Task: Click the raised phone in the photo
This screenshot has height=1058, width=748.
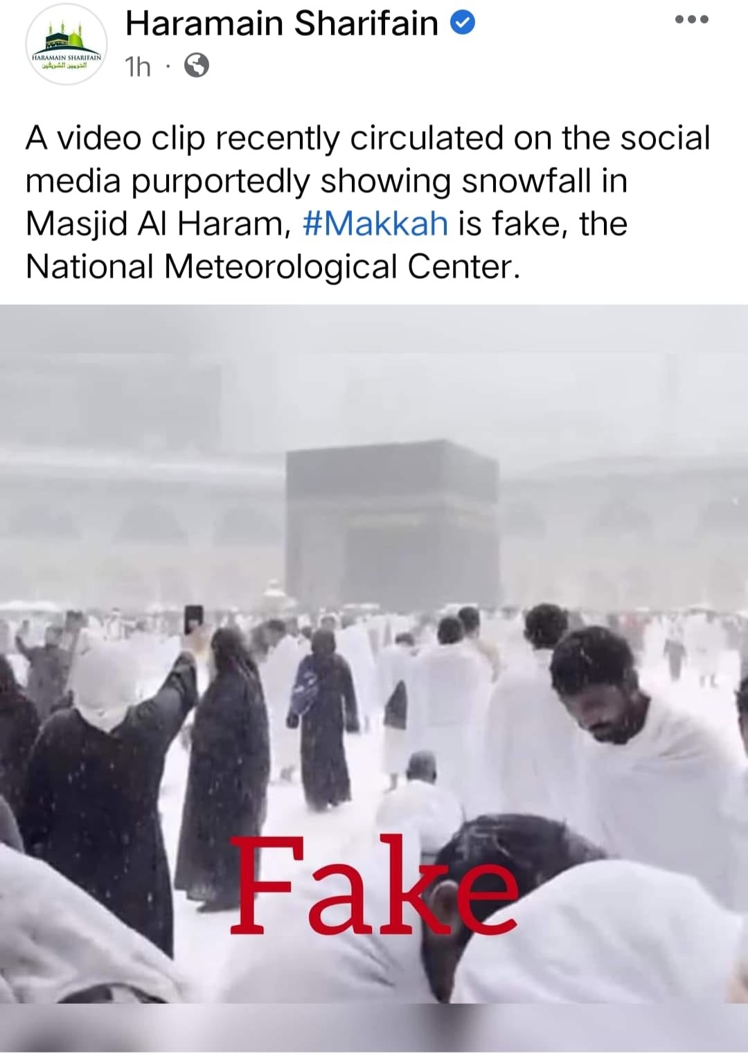Action: click(194, 619)
